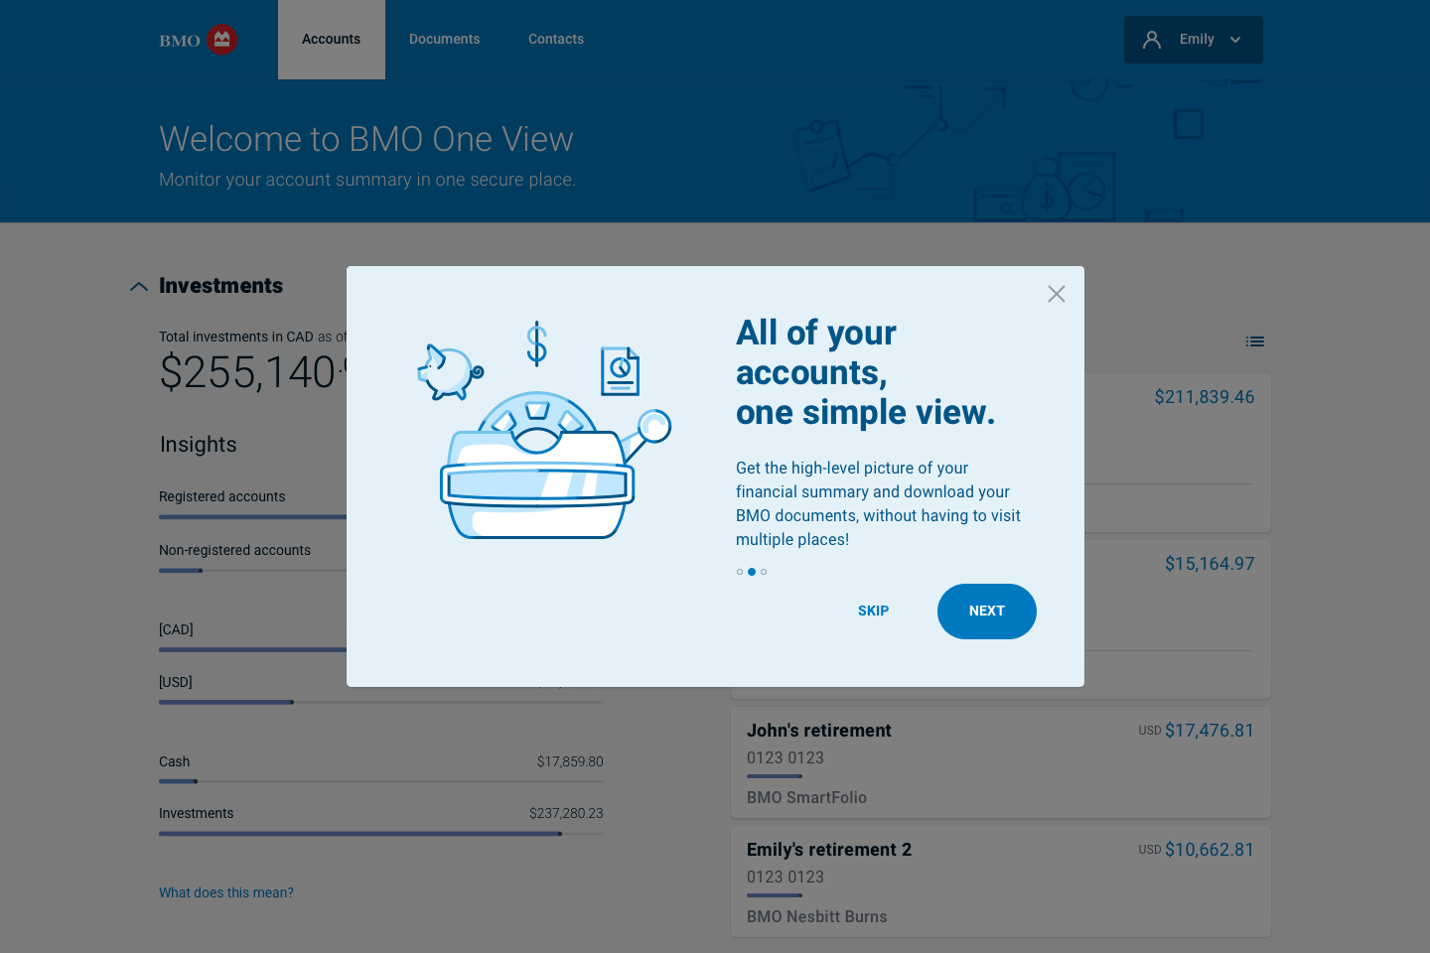This screenshot has height=953, width=1430.
Task: Click the Welcome to BMO One View heading
Action: (x=366, y=139)
